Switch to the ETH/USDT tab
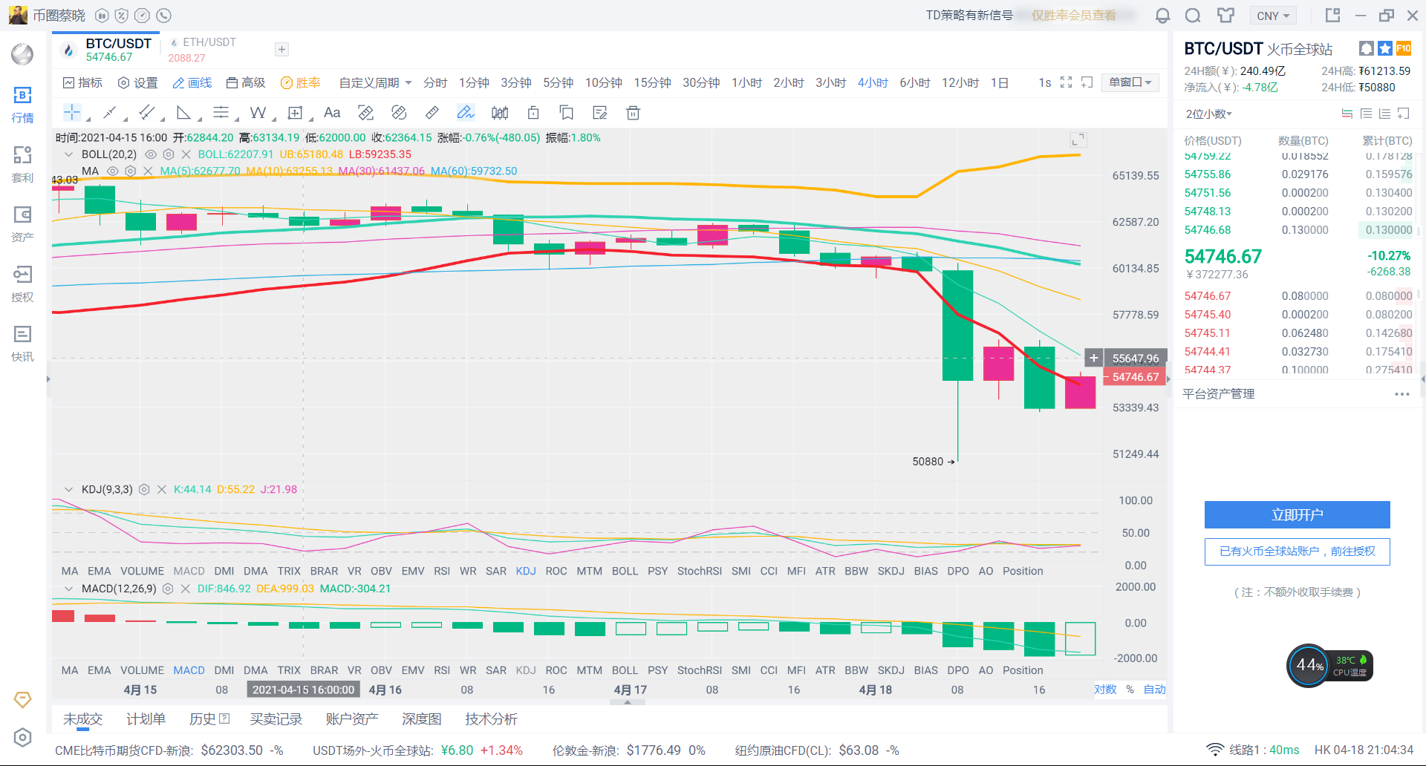Viewport: 1426px width, 766px height. 202,50
